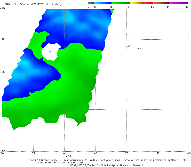Click the swath time "2:43" below the axis
The height and width of the screenshot is (167, 191).
click(68, 156)
